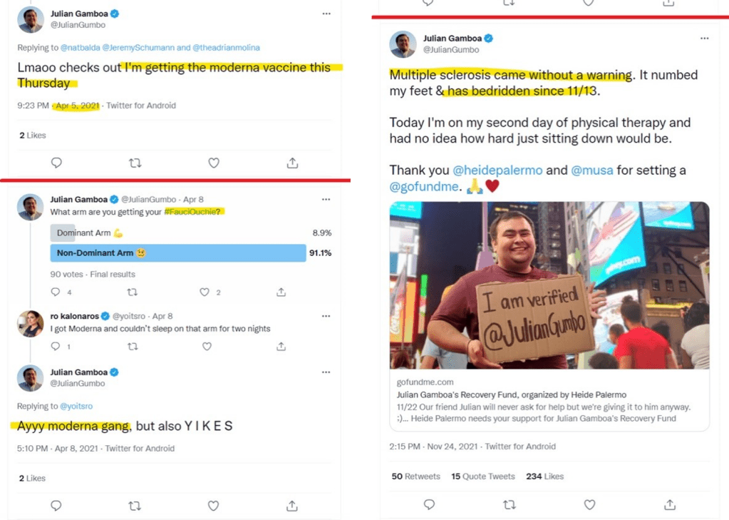Screen dimensions: 729x520
Task: Like the multiple sclerosis tweet
Action: pos(589,504)
